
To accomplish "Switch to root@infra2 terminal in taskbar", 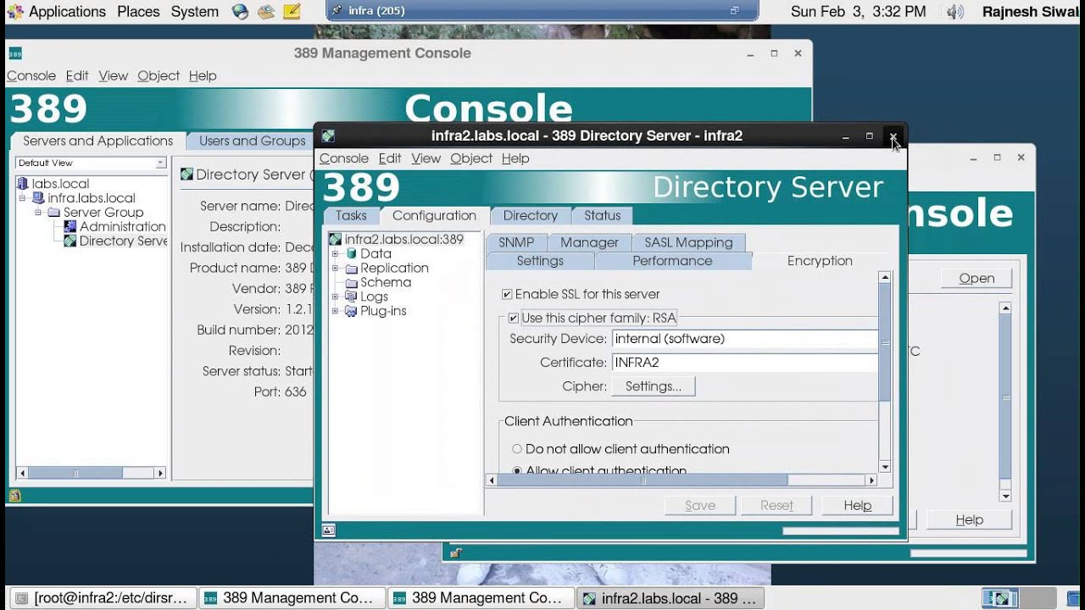I will pyautogui.click(x=102, y=598).
